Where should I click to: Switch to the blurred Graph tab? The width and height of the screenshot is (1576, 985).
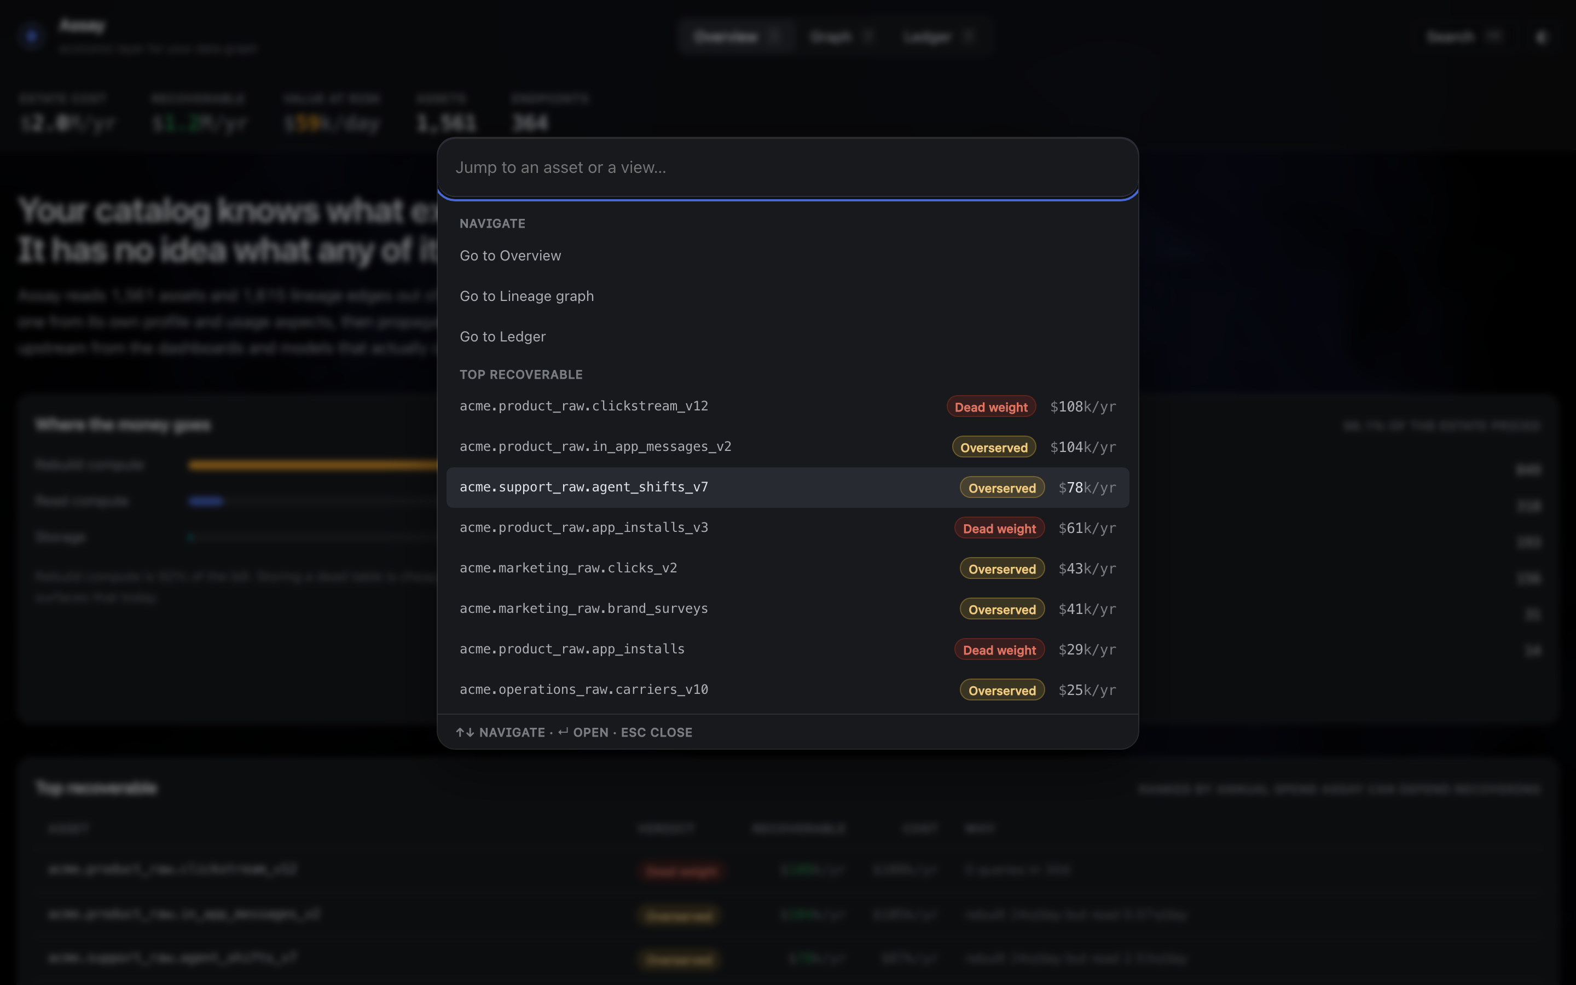(841, 37)
